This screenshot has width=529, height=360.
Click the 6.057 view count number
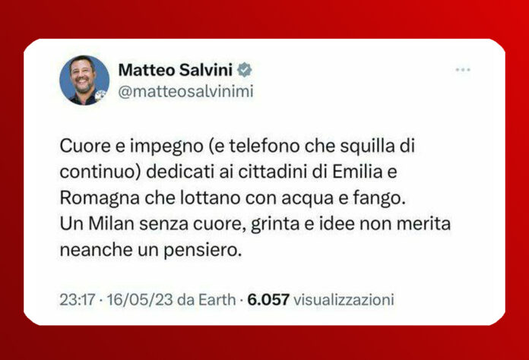pos(268,299)
